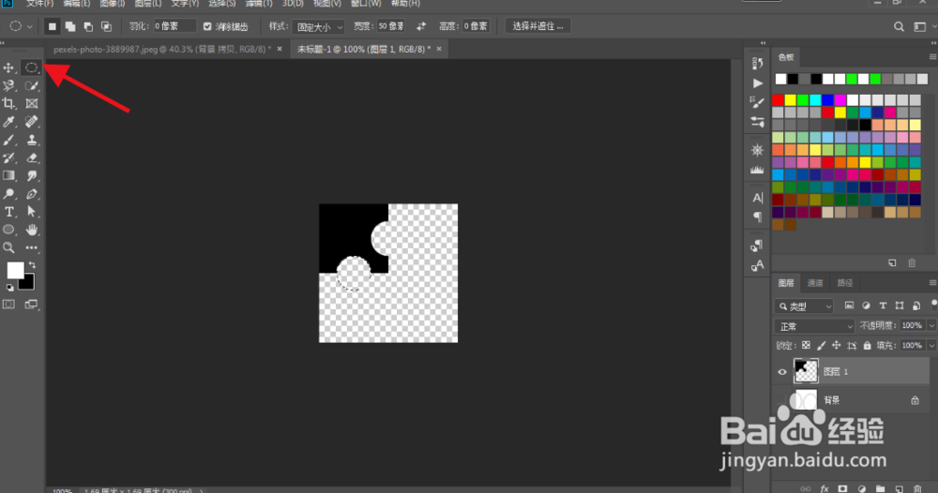Screen dimensions: 938x493
Task: Show the 背景 layer visibility box
Action: pos(782,400)
